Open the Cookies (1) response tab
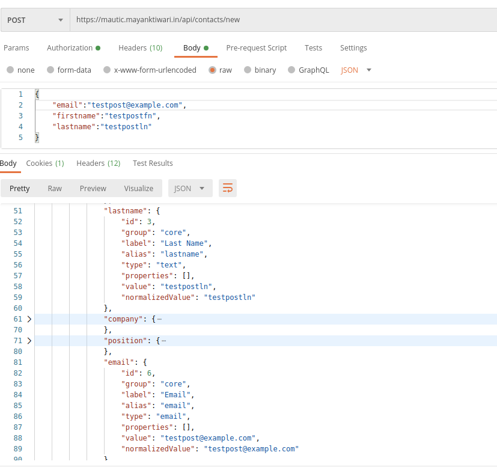The width and height of the screenshot is (497, 470). point(45,163)
